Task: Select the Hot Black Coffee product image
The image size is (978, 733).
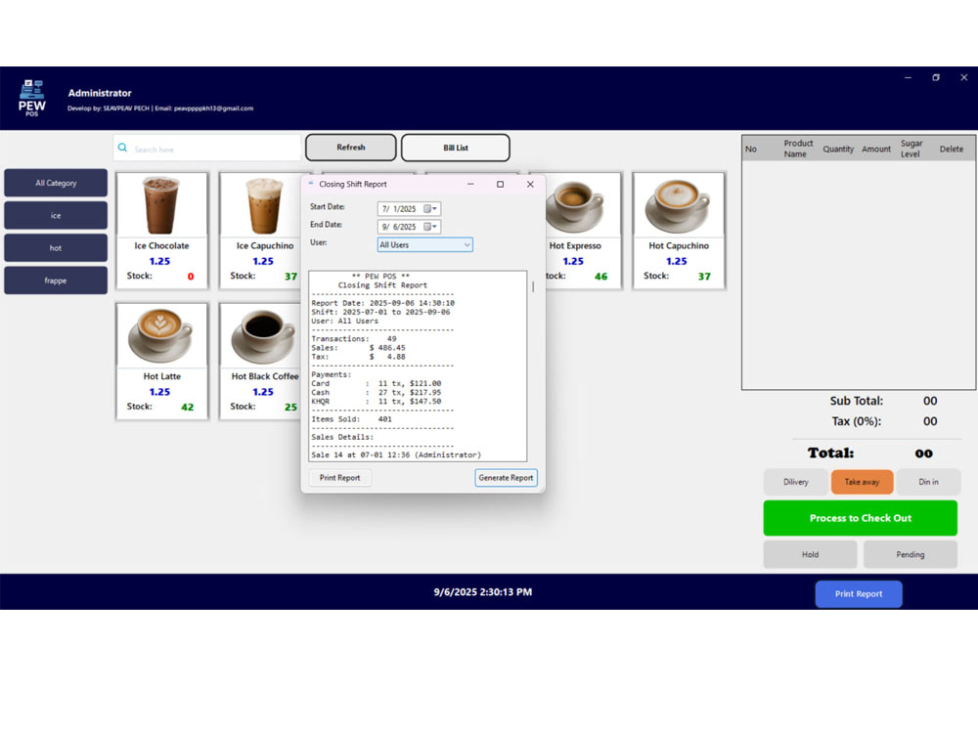Action: point(263,336)
